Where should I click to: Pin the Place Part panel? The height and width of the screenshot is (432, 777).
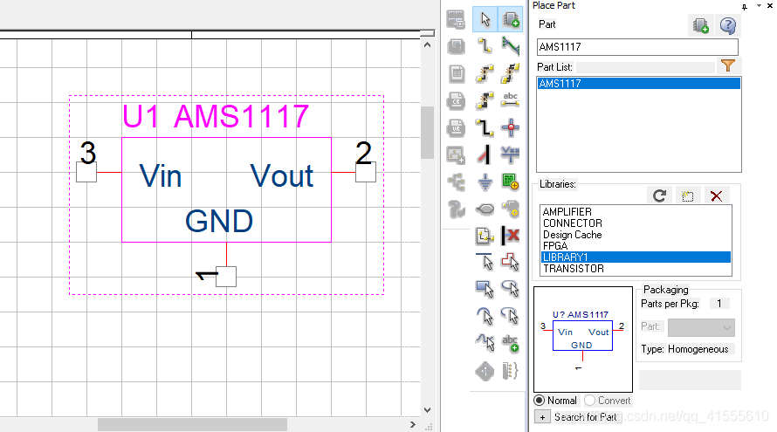(745, 6)
